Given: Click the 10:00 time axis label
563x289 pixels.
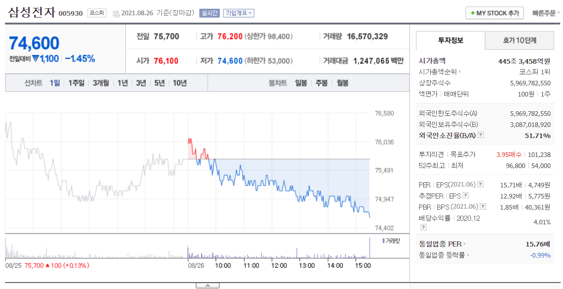Looking at the screenshot, I should [x=223, y=265].
